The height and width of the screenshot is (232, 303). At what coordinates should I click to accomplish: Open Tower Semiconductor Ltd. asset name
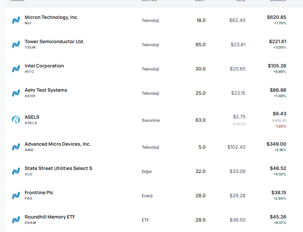[54, 41]
